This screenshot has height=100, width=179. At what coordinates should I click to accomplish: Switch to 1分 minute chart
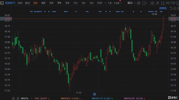75,3
